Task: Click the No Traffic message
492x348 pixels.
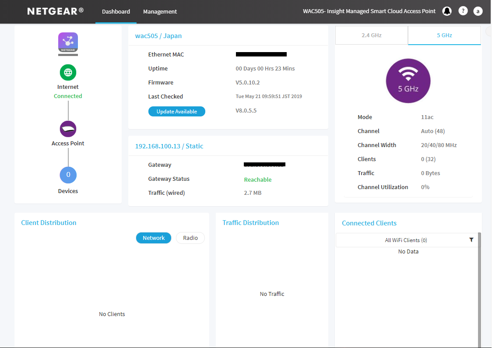Action: 272,294
